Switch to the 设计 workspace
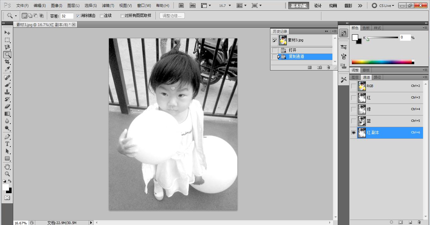This screenshot has width=430, height=225. pyautogui.click(x=317, y=5)
